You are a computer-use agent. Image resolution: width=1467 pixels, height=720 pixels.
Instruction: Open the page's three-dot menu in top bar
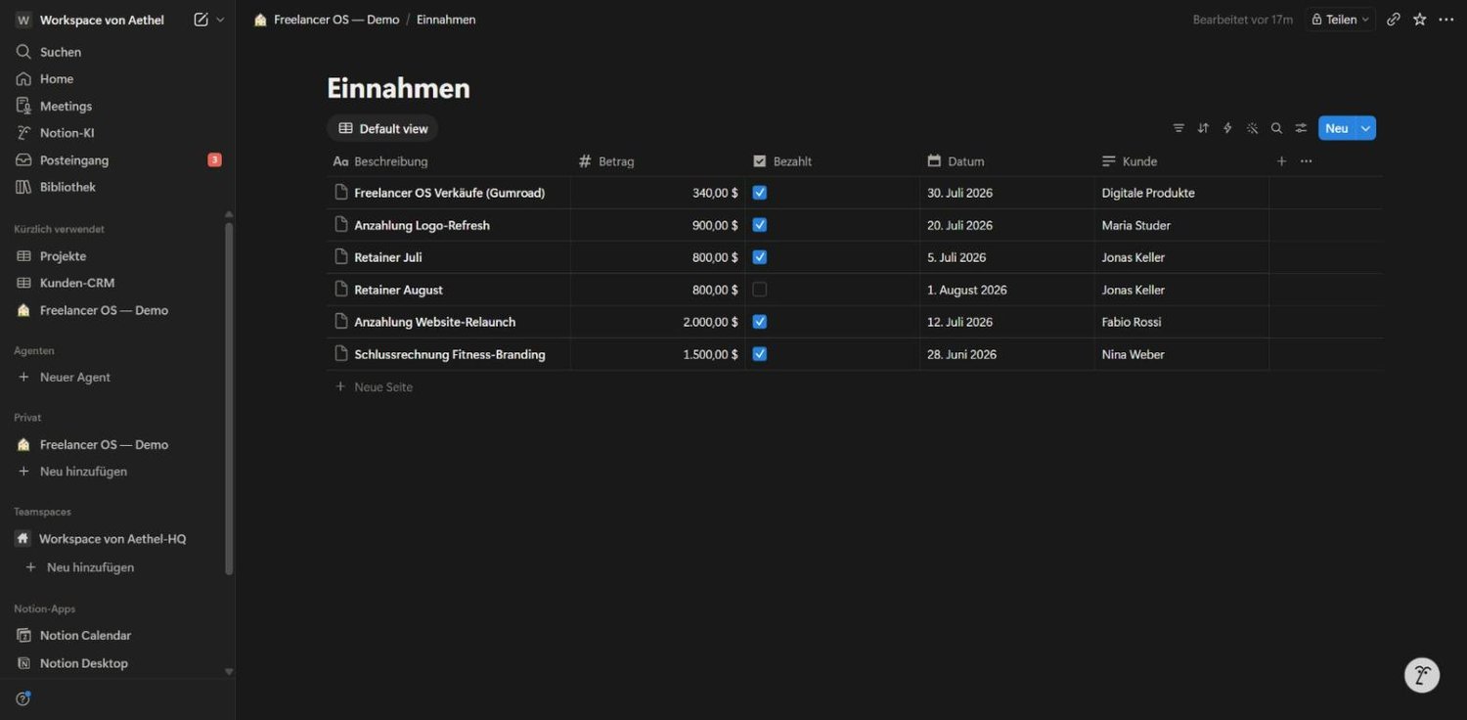pyautogui.click(x=1446, y=20)
